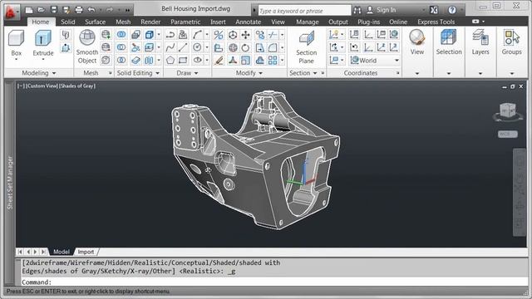
Task: Open the Mesh ribbon tab
Action: 123,22
